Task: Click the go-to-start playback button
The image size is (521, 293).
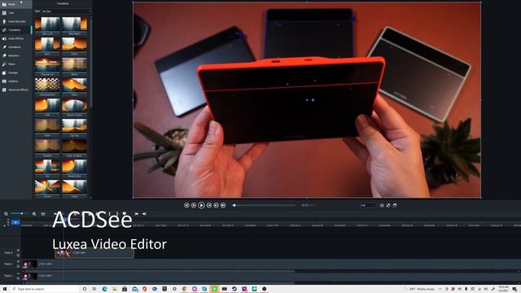Action: tap(186, 206)
